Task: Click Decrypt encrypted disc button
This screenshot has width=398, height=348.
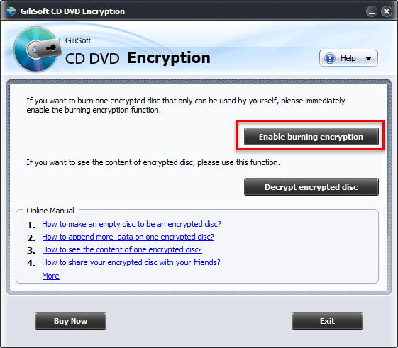Action: pos(311,187)
